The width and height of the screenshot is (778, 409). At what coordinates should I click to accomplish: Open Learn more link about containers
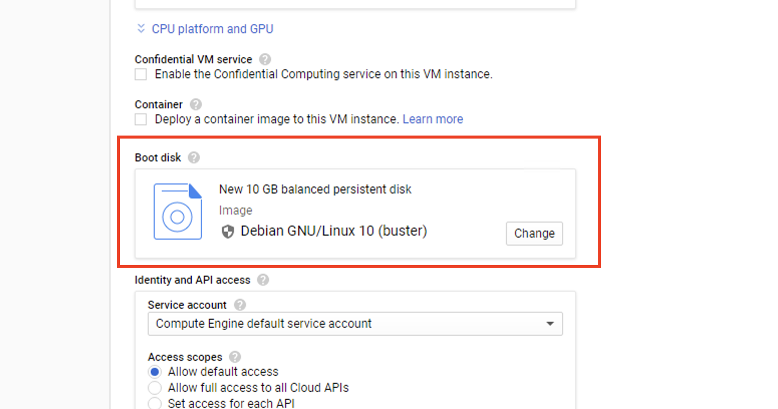coord(433,119)
